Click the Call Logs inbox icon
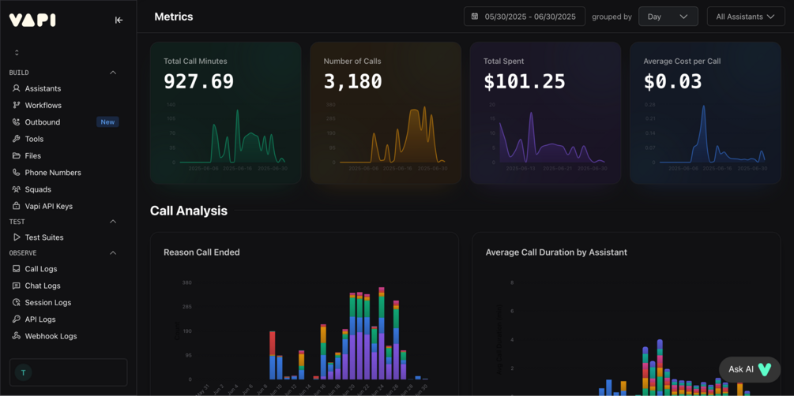 point(17,269)
